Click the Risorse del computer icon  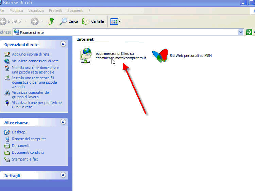tap(7, 139)
